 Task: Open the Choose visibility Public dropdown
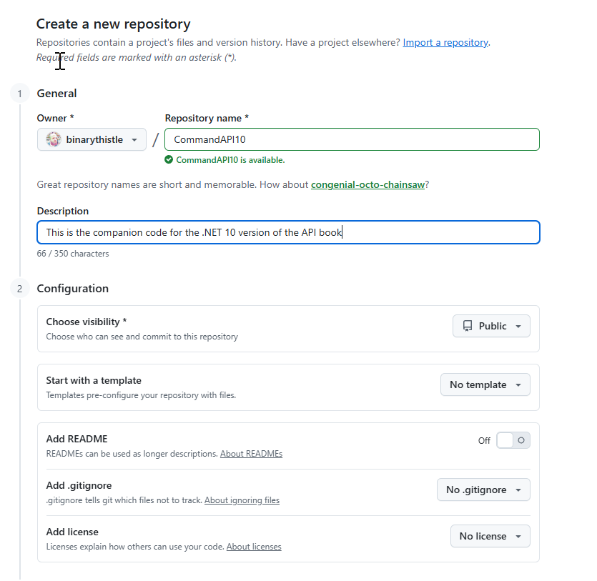[x=491, y=325]
